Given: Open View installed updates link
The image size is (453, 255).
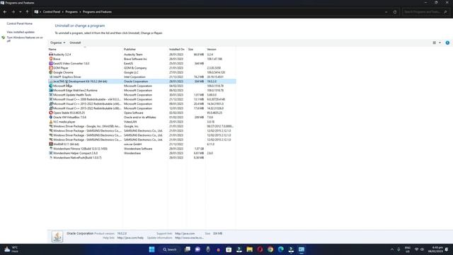Looking at the screenshot, I should point(21,32).
